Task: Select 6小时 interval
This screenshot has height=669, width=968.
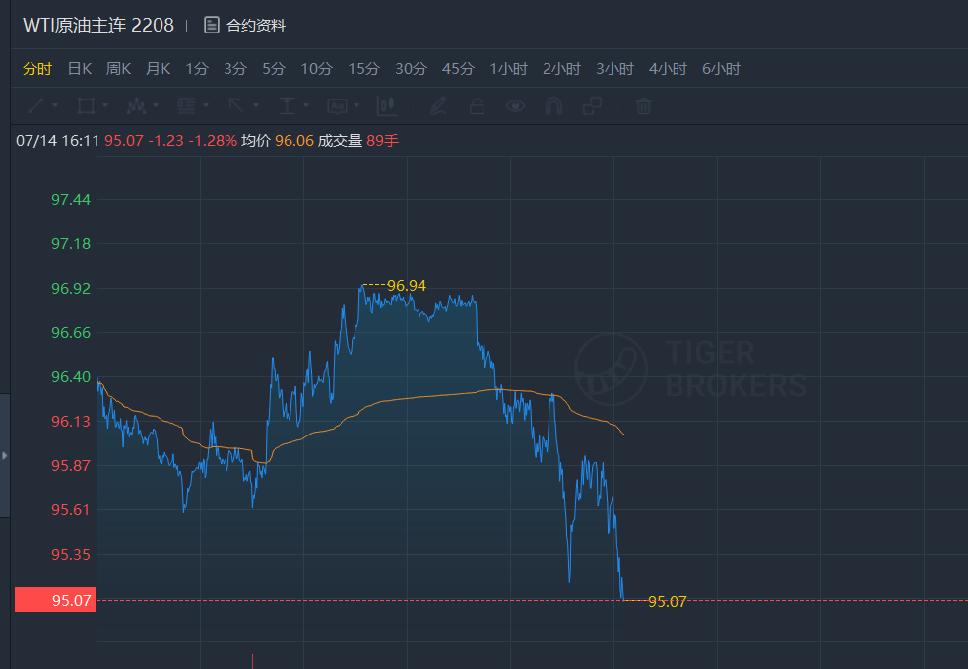Action: 721,69
